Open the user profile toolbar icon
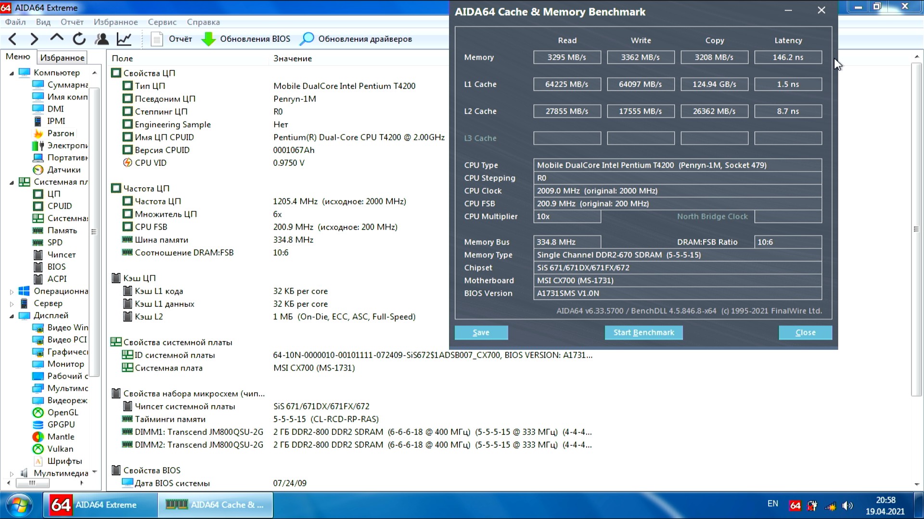 102,39
